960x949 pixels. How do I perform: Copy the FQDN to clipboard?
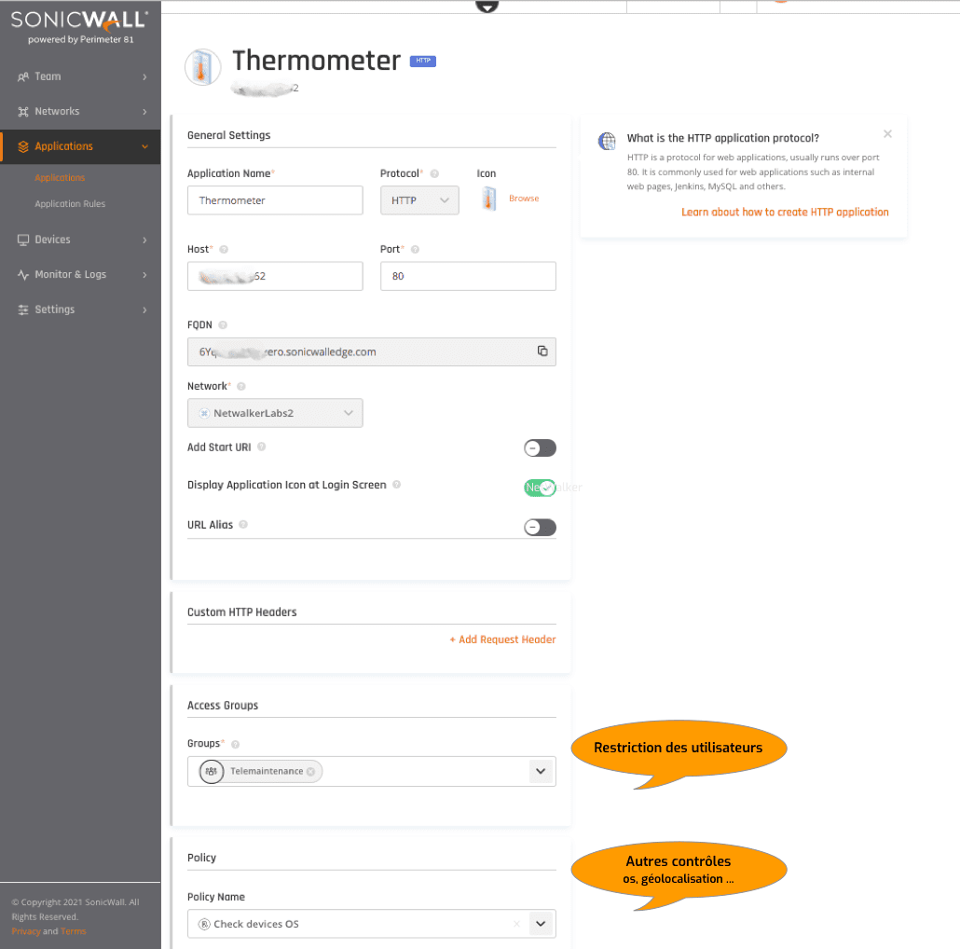[x=542, y=351]
